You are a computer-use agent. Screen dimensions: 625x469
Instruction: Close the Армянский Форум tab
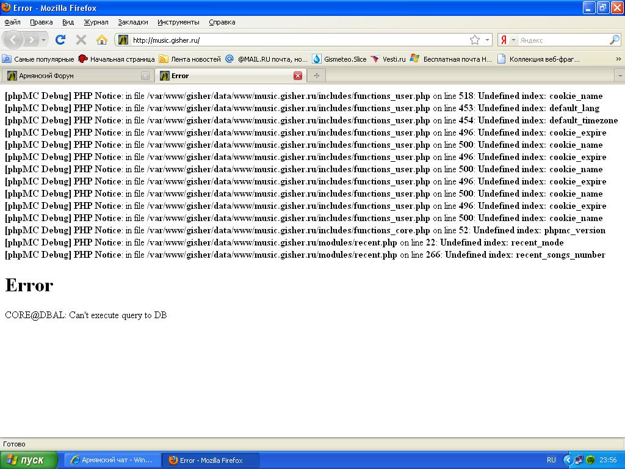point(145,76)
